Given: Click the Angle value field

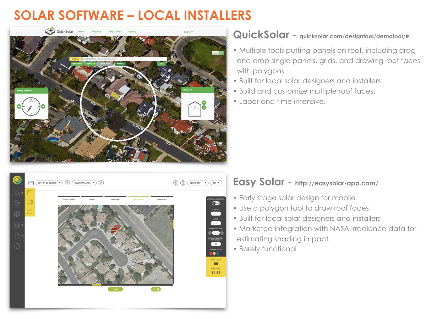Looking at the screenshot, I should (216, 223).
